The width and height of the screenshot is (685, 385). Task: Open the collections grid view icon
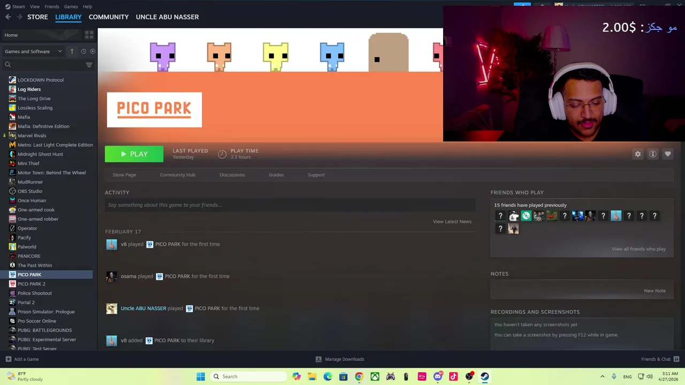pyautogui.click(x=89, y=35)
